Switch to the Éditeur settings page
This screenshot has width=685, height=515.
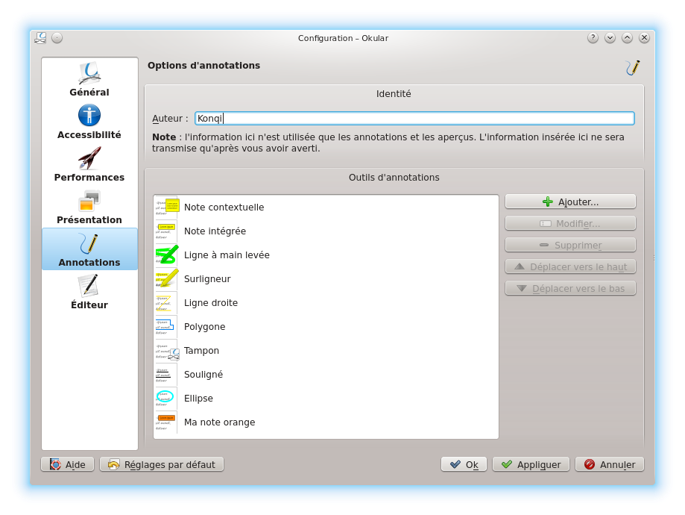(89, 293)
